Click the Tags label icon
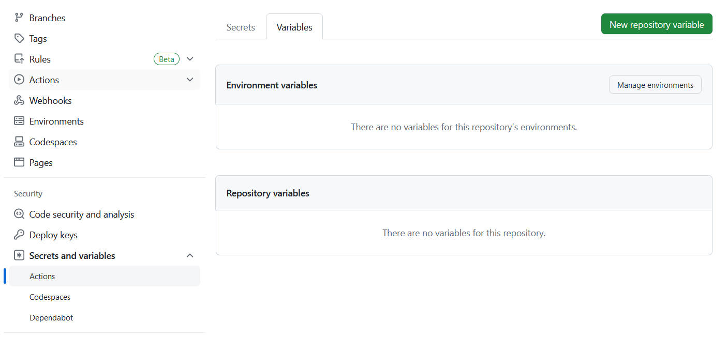This screenshot has width=727, height=337. 19,38
